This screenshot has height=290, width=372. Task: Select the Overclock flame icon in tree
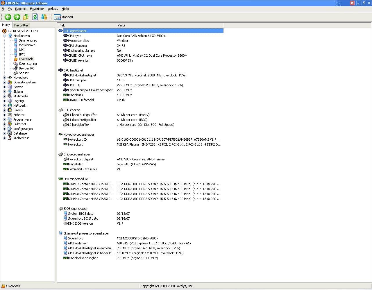pos(15,59)
